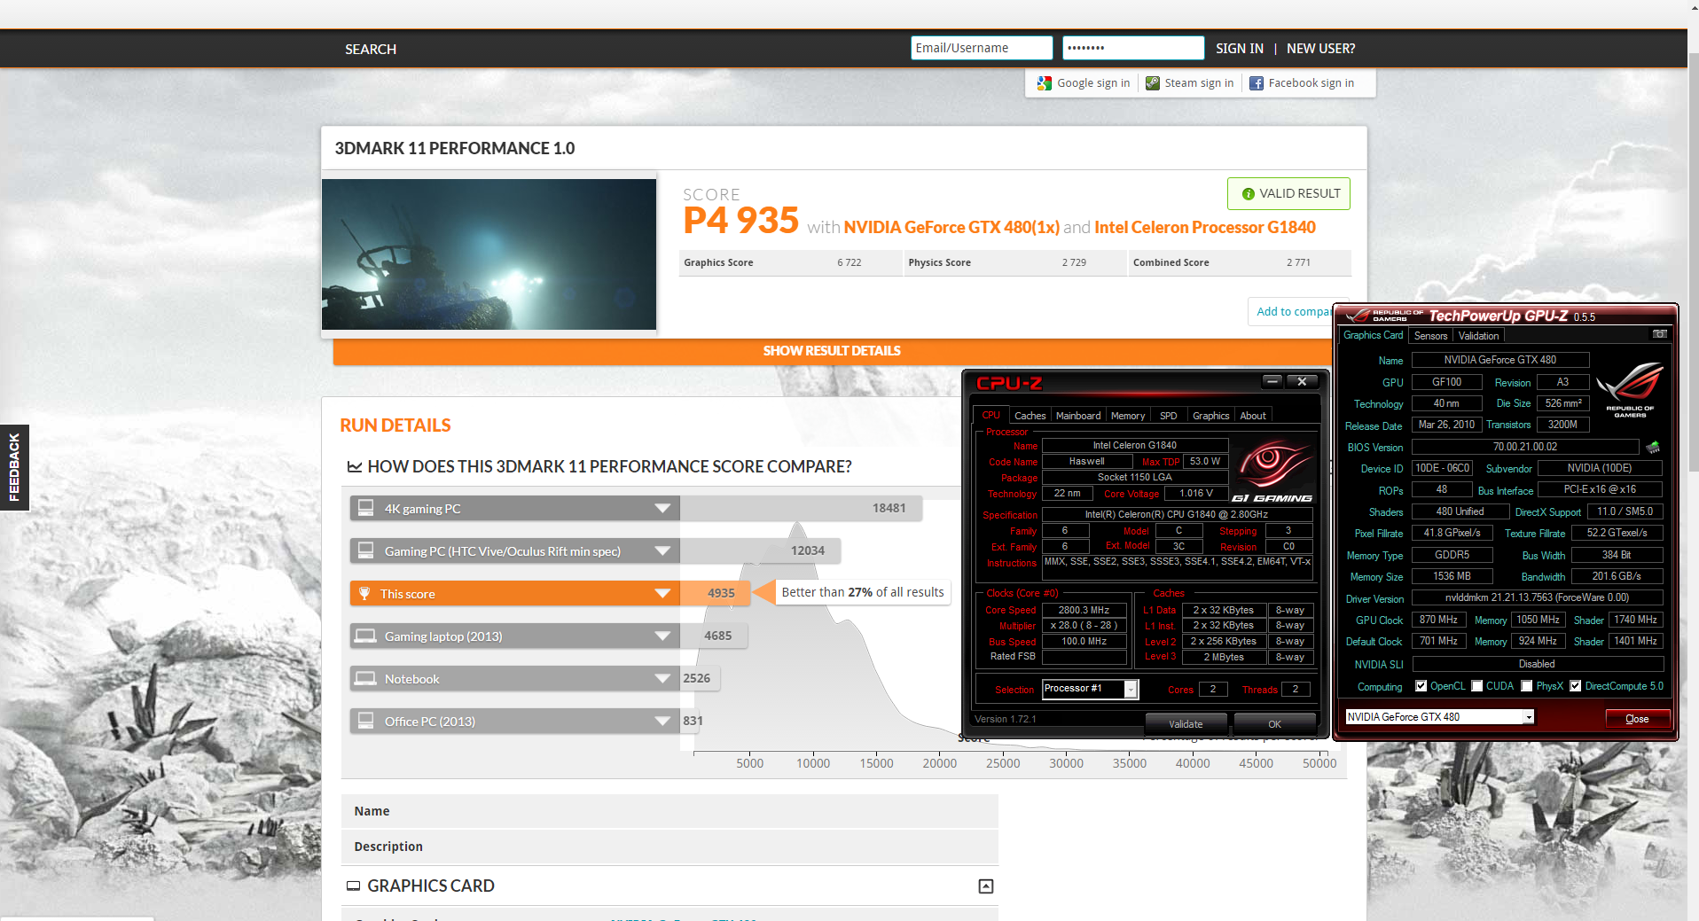Click the GPU-Z screenshot camera icon

pyautogui.click(x=1660, y=334)
